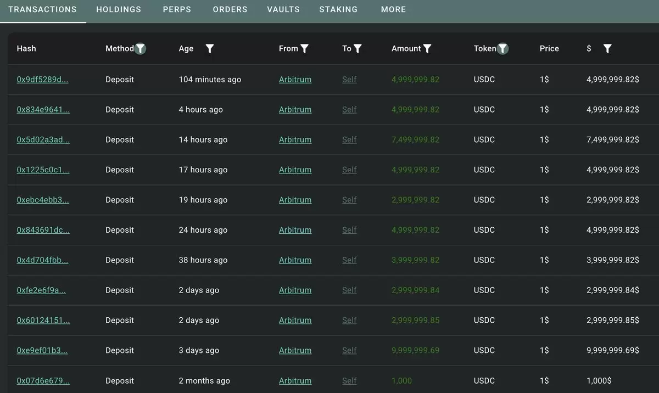Click Self link in 38 hours ago row
This screenshot has height=393, width=659.
tap(349, 261)
